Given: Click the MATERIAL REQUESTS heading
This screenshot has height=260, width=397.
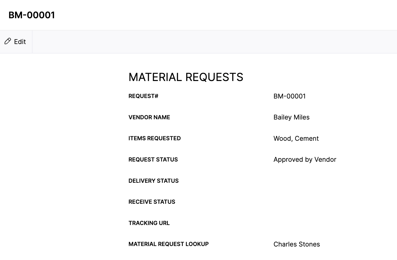Looking at the screenshot, I should pyautogui.click(x=185, y=77).
